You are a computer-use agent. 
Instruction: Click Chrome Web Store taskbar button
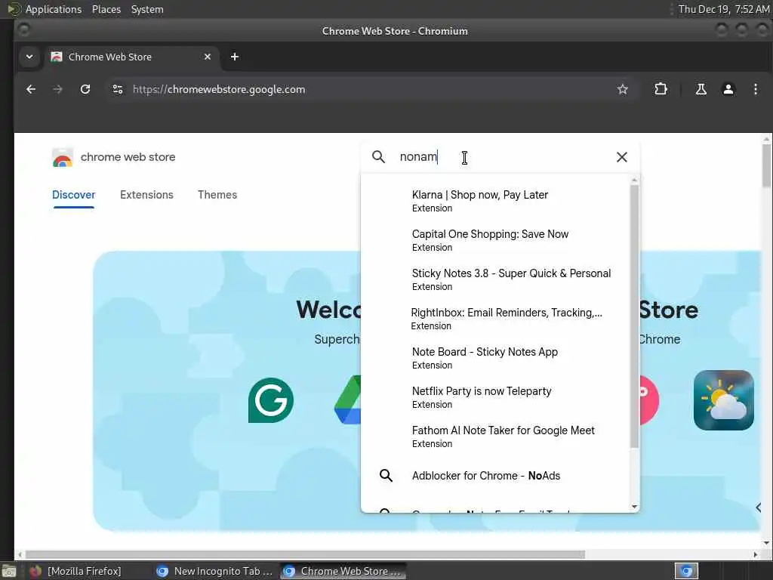[x=343, y=571]
